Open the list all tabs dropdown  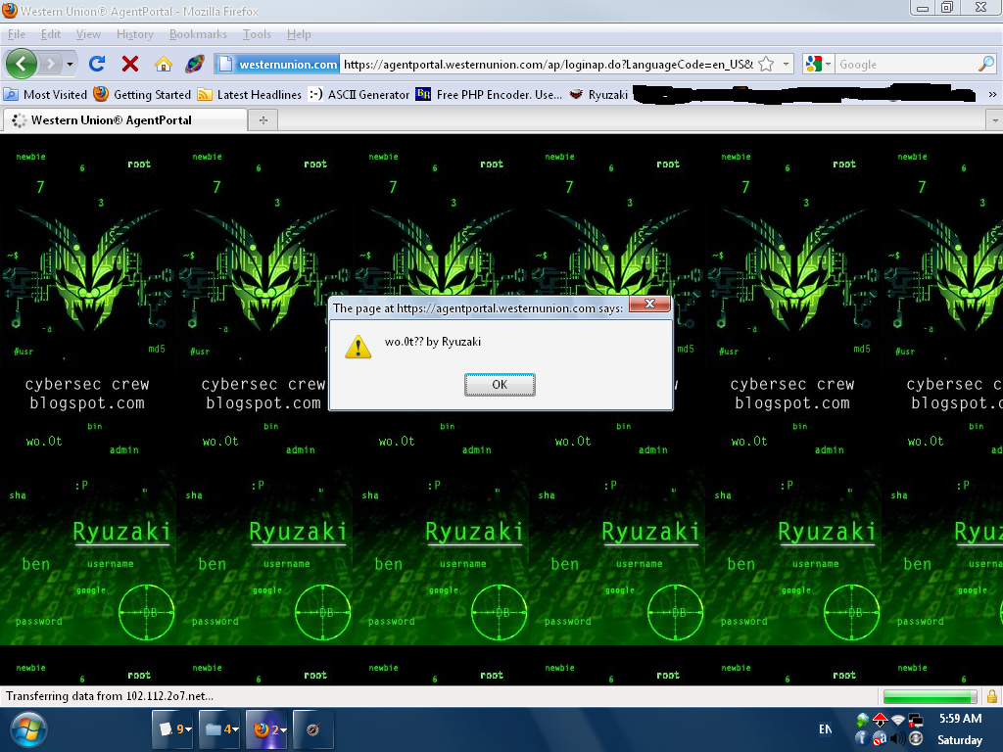(995, 120)
